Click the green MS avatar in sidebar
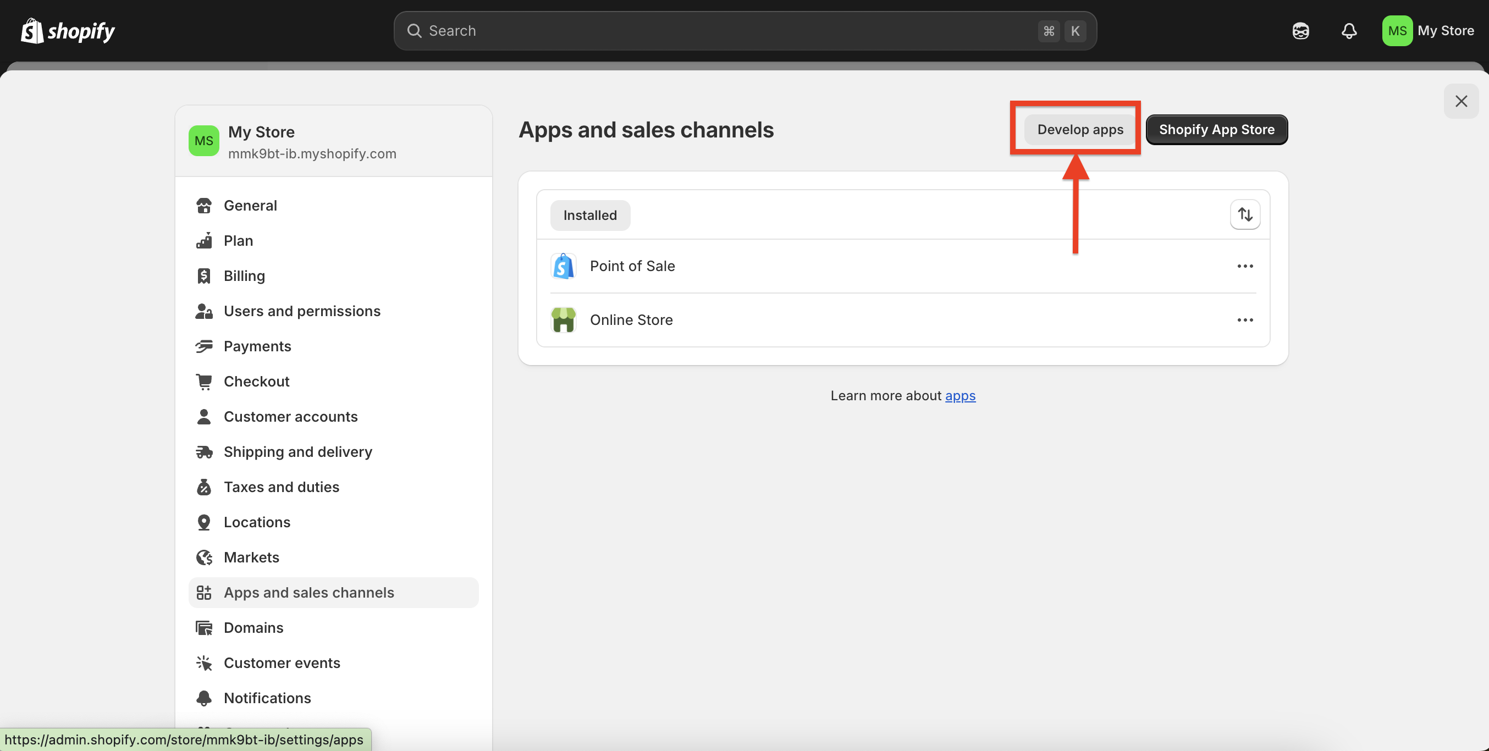 (x=203, y=141)
